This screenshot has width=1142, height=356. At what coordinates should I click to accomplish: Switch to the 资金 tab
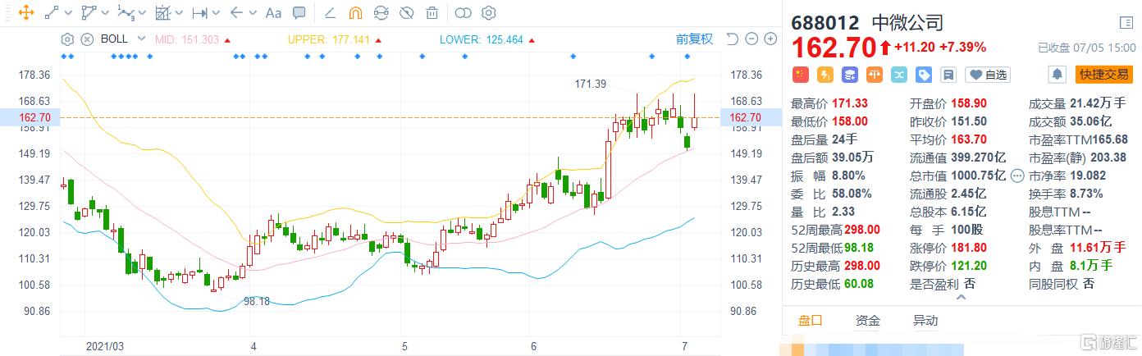[x=867, y=321]
